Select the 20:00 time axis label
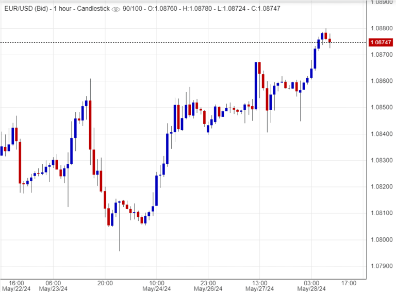The width and height of the screenshot is (396, 292). point(105,283)
